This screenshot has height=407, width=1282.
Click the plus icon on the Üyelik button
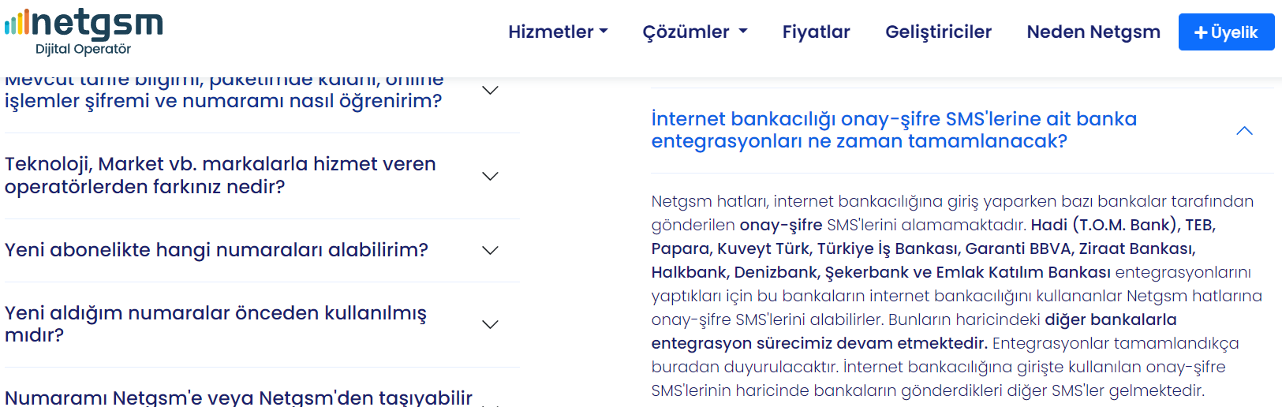point(1201,32)
